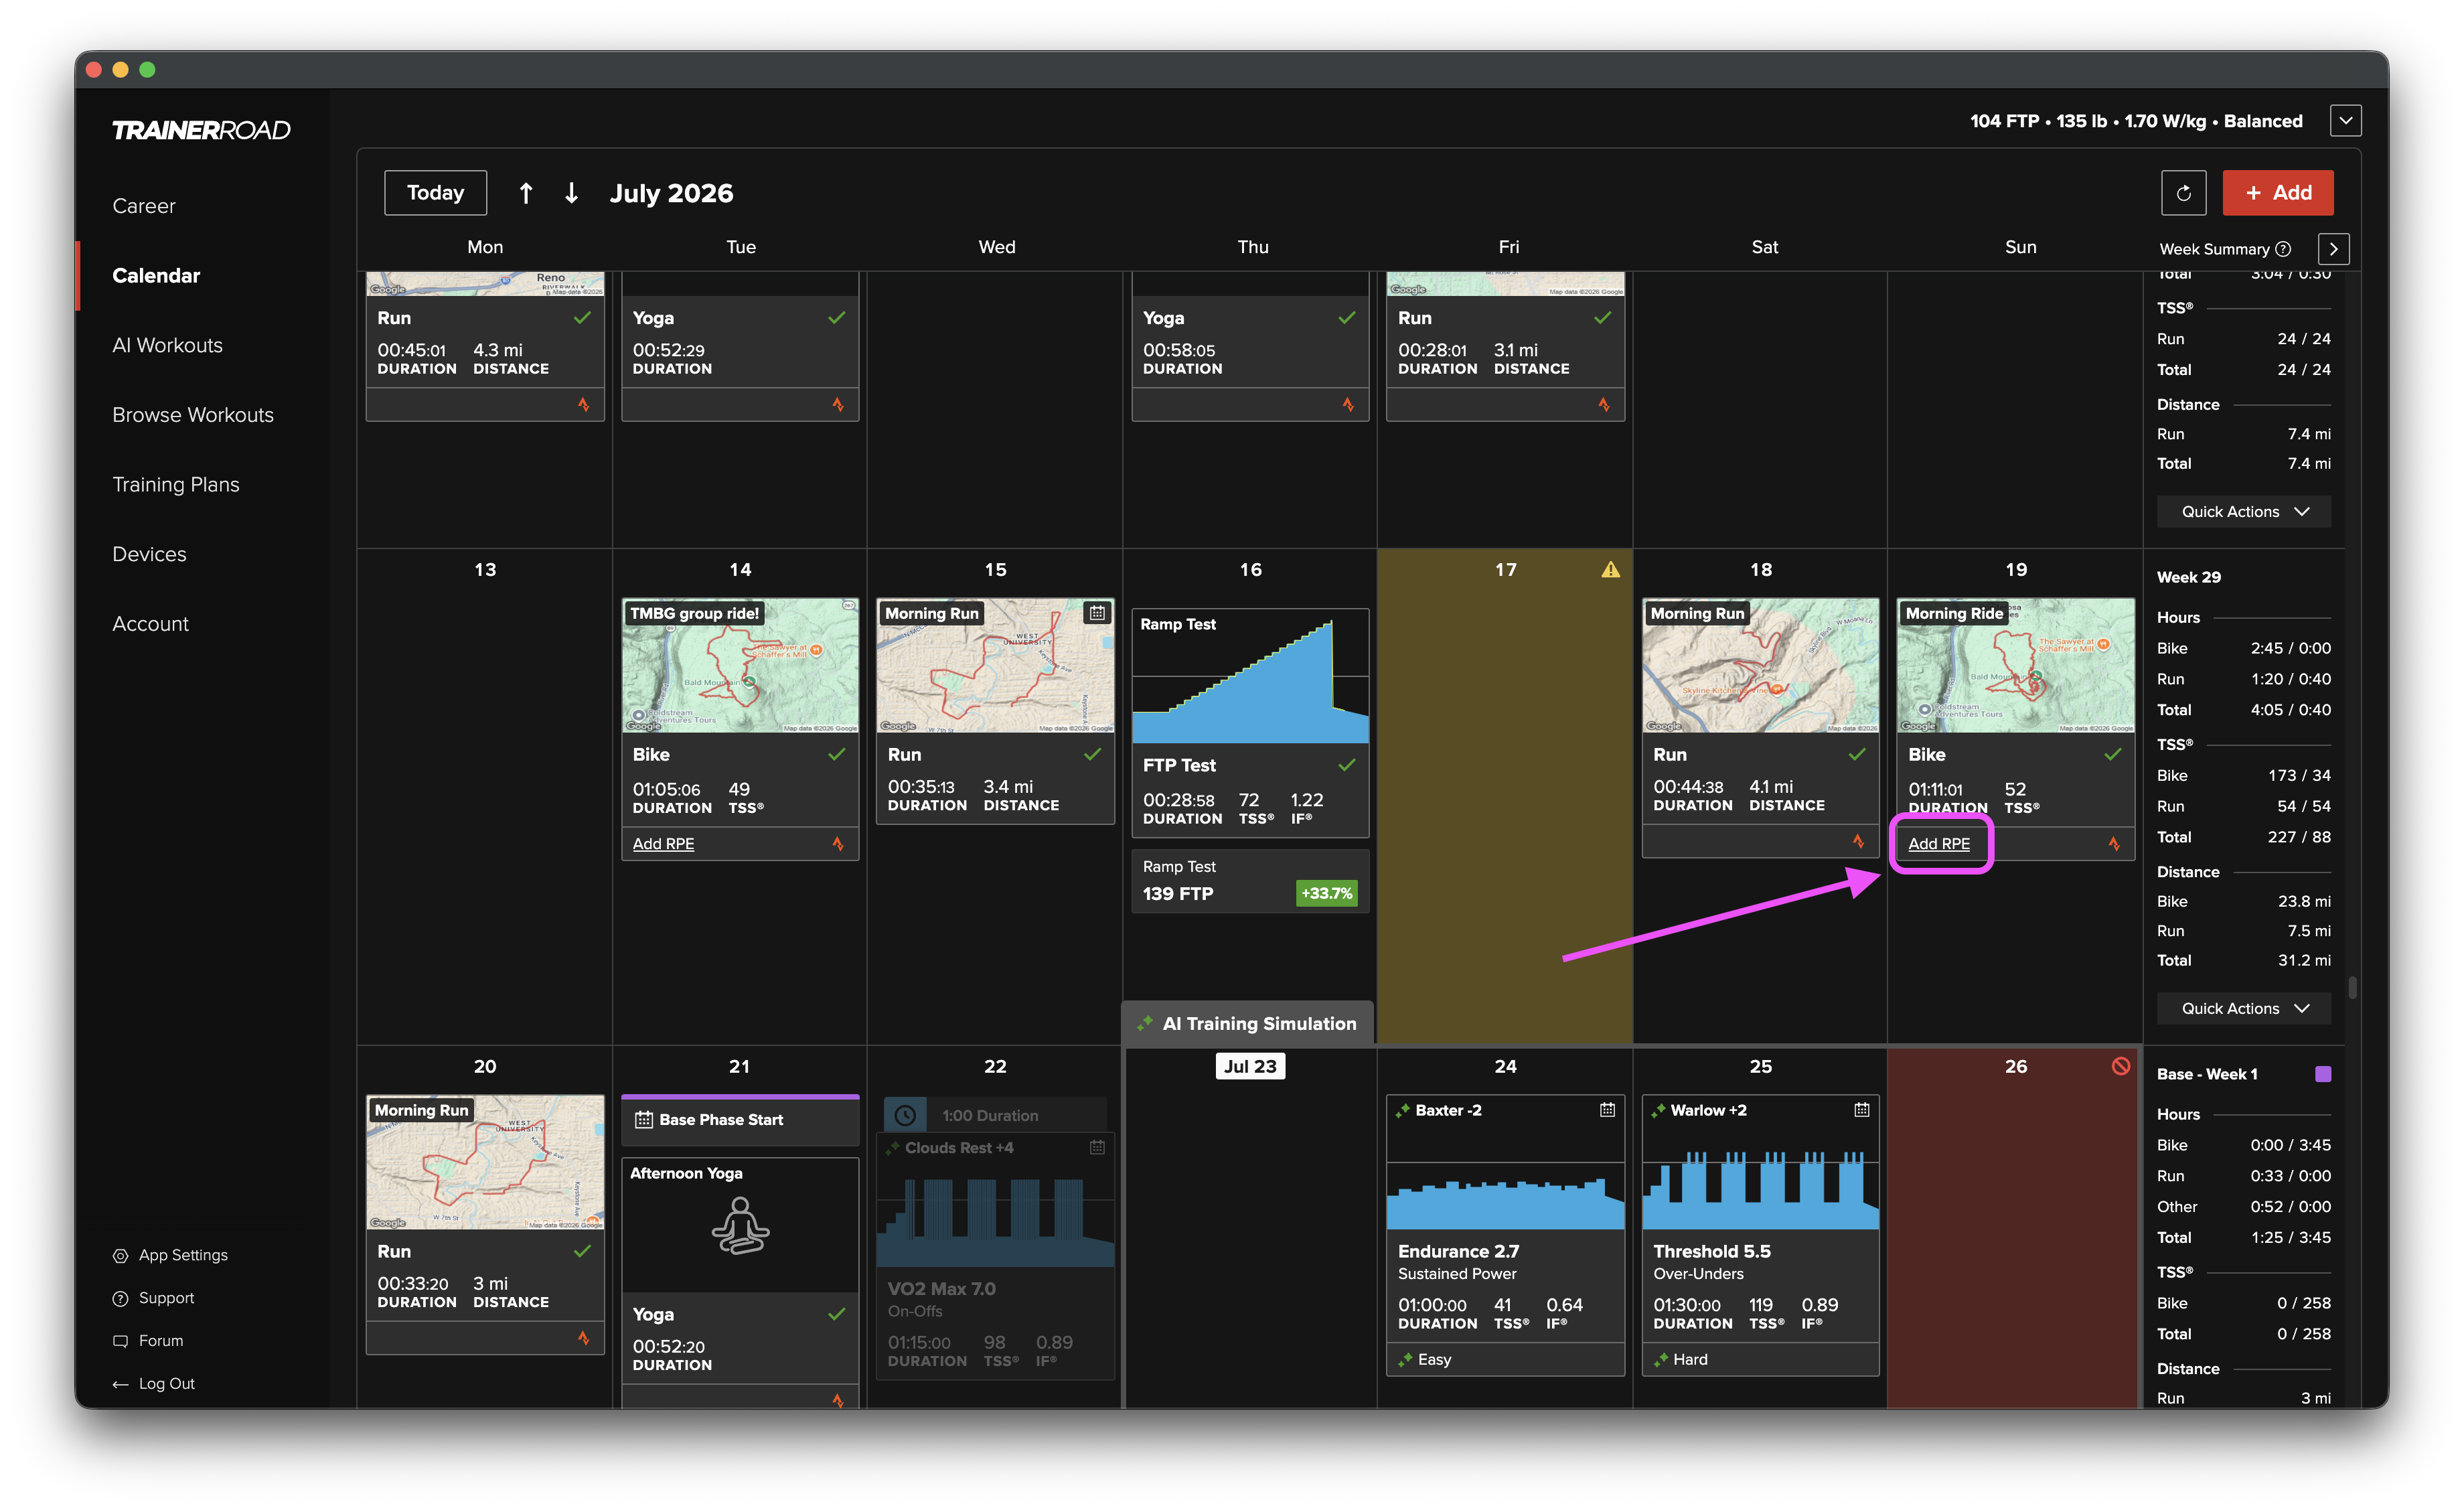Click the +33.7% FTP change badge
The width and height of the screenshot is (2464, 1508).
(1326, 894)
